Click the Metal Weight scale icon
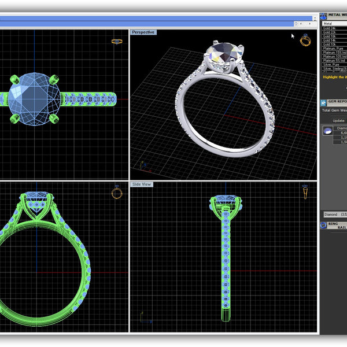Viewport: 347px width, 347px height. [x=323, y=16]
